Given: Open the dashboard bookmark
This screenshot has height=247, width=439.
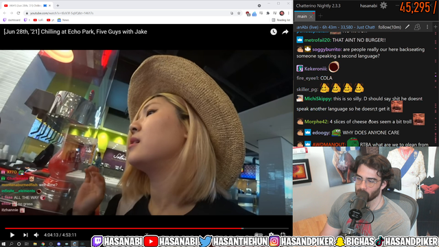Looking at the screenshot, I should 12,20.
